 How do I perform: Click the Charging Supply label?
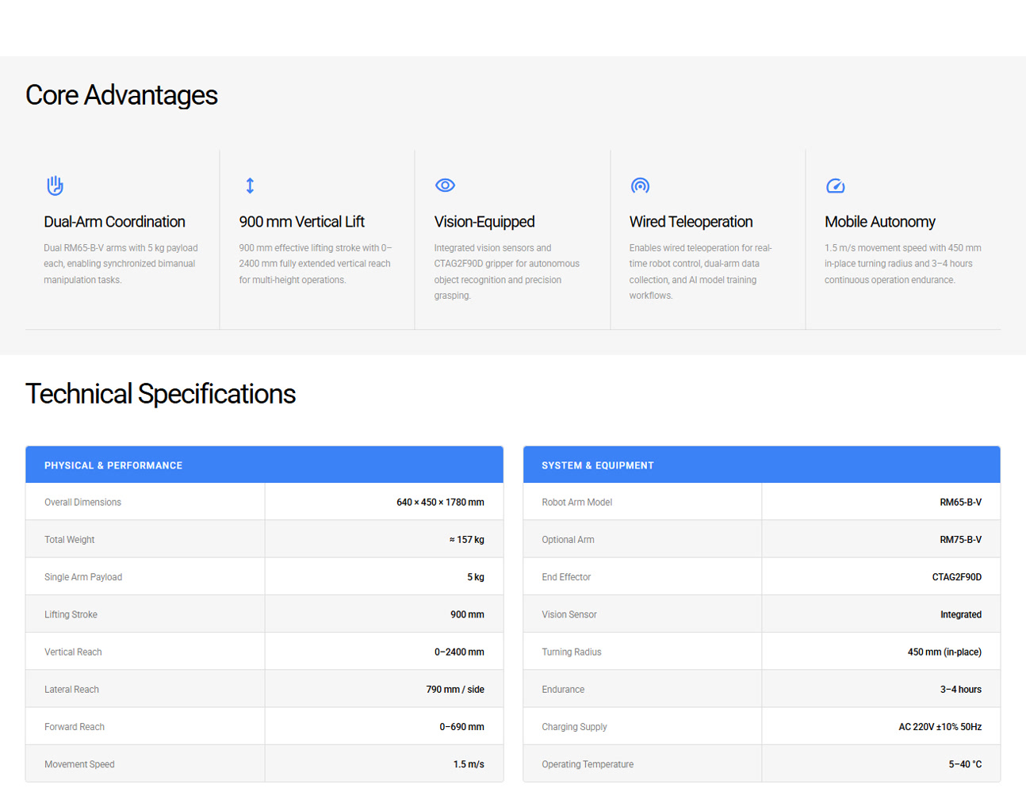[x=574, y=727]
